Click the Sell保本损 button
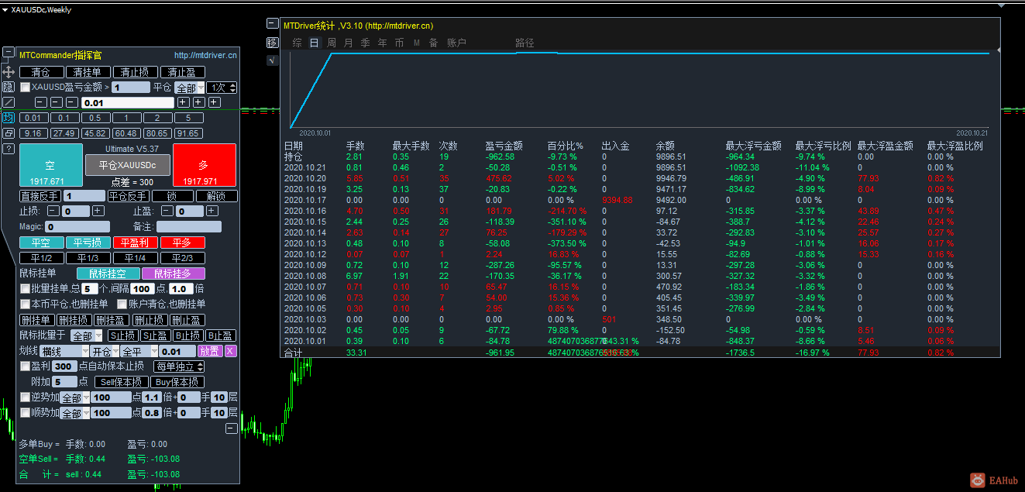The height and width of the screenshot is (492, 1025). point(121,382)
